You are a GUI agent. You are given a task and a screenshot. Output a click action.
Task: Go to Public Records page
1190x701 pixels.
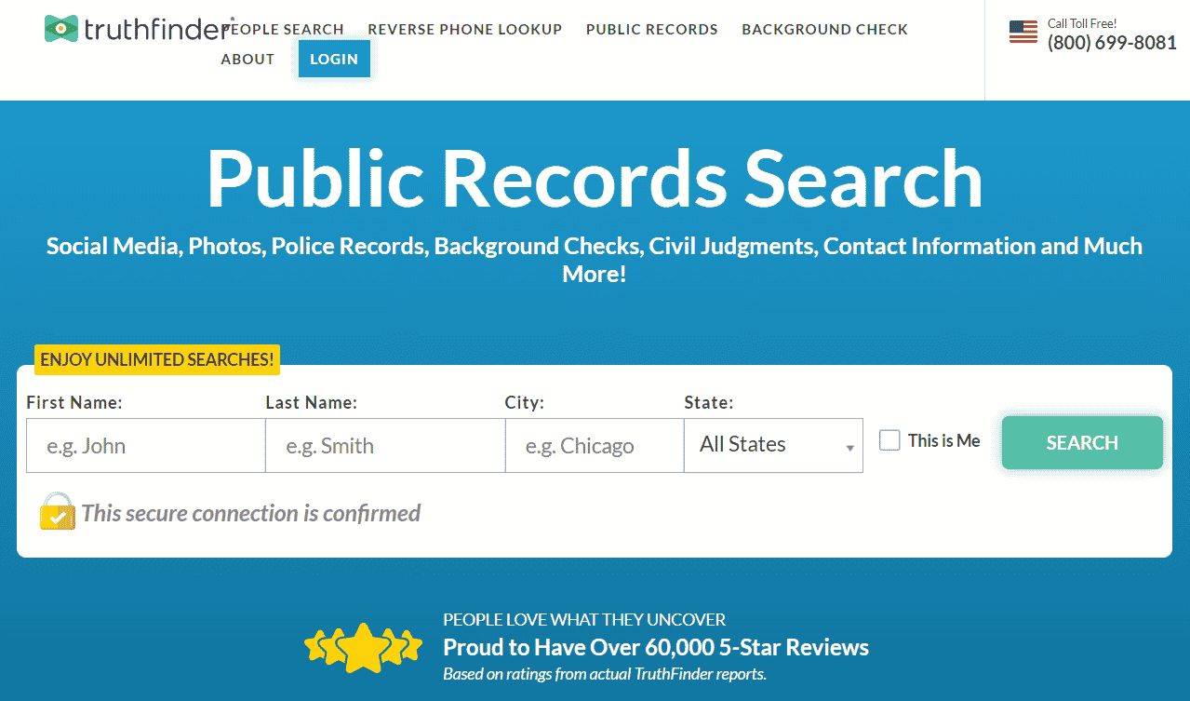click(652, 30)
